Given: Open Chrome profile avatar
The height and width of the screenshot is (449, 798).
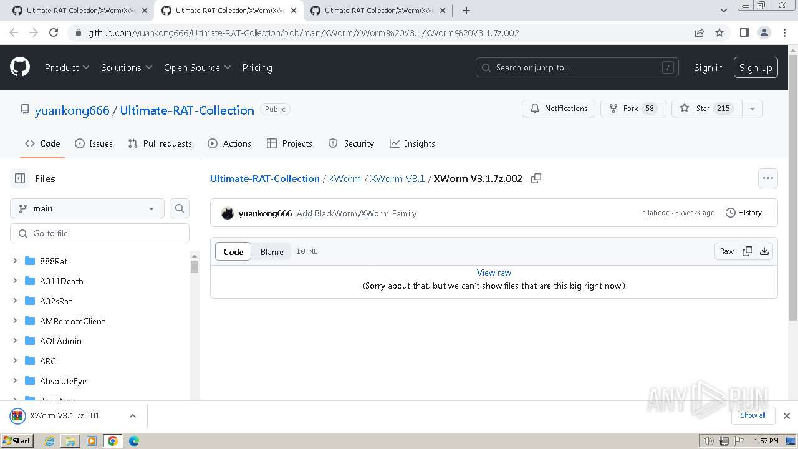Looking at the screenshot, I should (764, 32).
